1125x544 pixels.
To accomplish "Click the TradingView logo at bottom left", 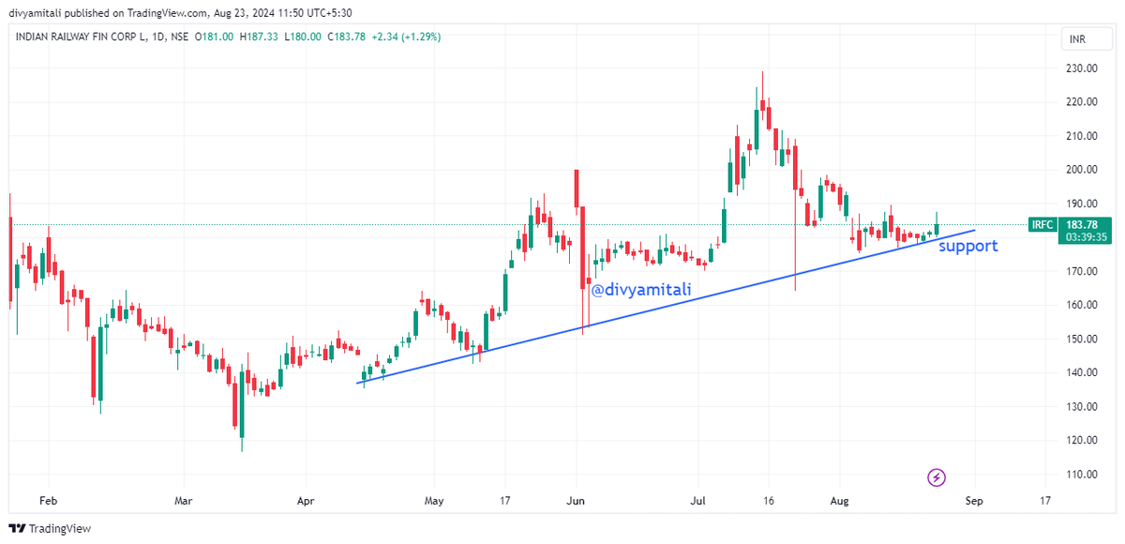I will 50,528.
